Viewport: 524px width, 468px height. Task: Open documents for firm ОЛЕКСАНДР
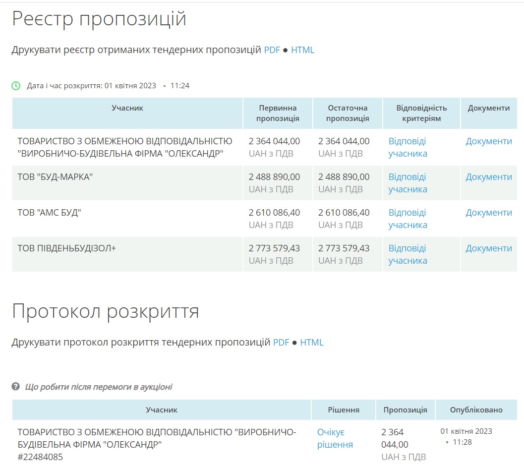[x=488, y=141]
